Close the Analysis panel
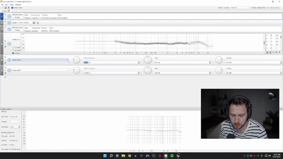283x159 pixels. [x=281, y=109]
